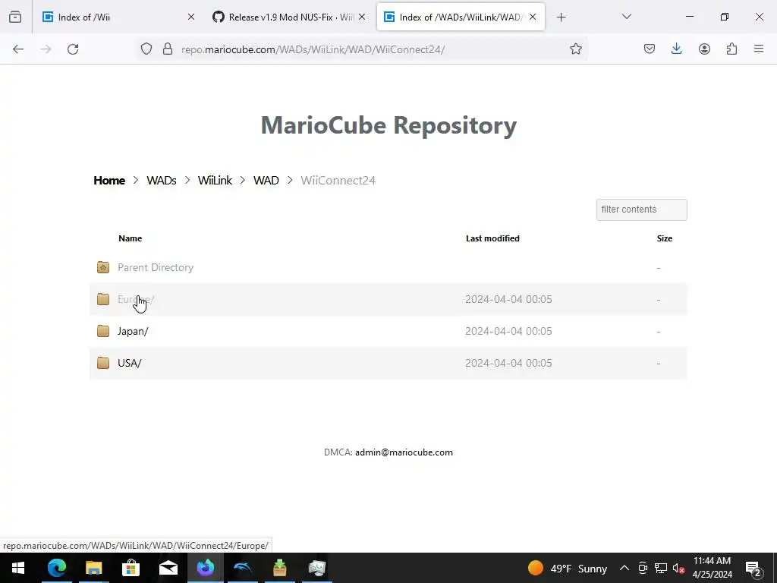This screenshot has width=777, height=583.
Task: Click the Europe folder icon
Action: coord(103,299)
